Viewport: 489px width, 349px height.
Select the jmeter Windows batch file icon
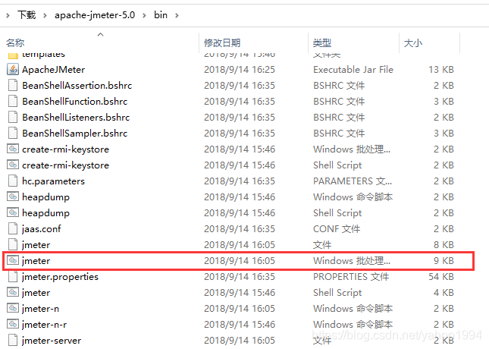point(13,260)
